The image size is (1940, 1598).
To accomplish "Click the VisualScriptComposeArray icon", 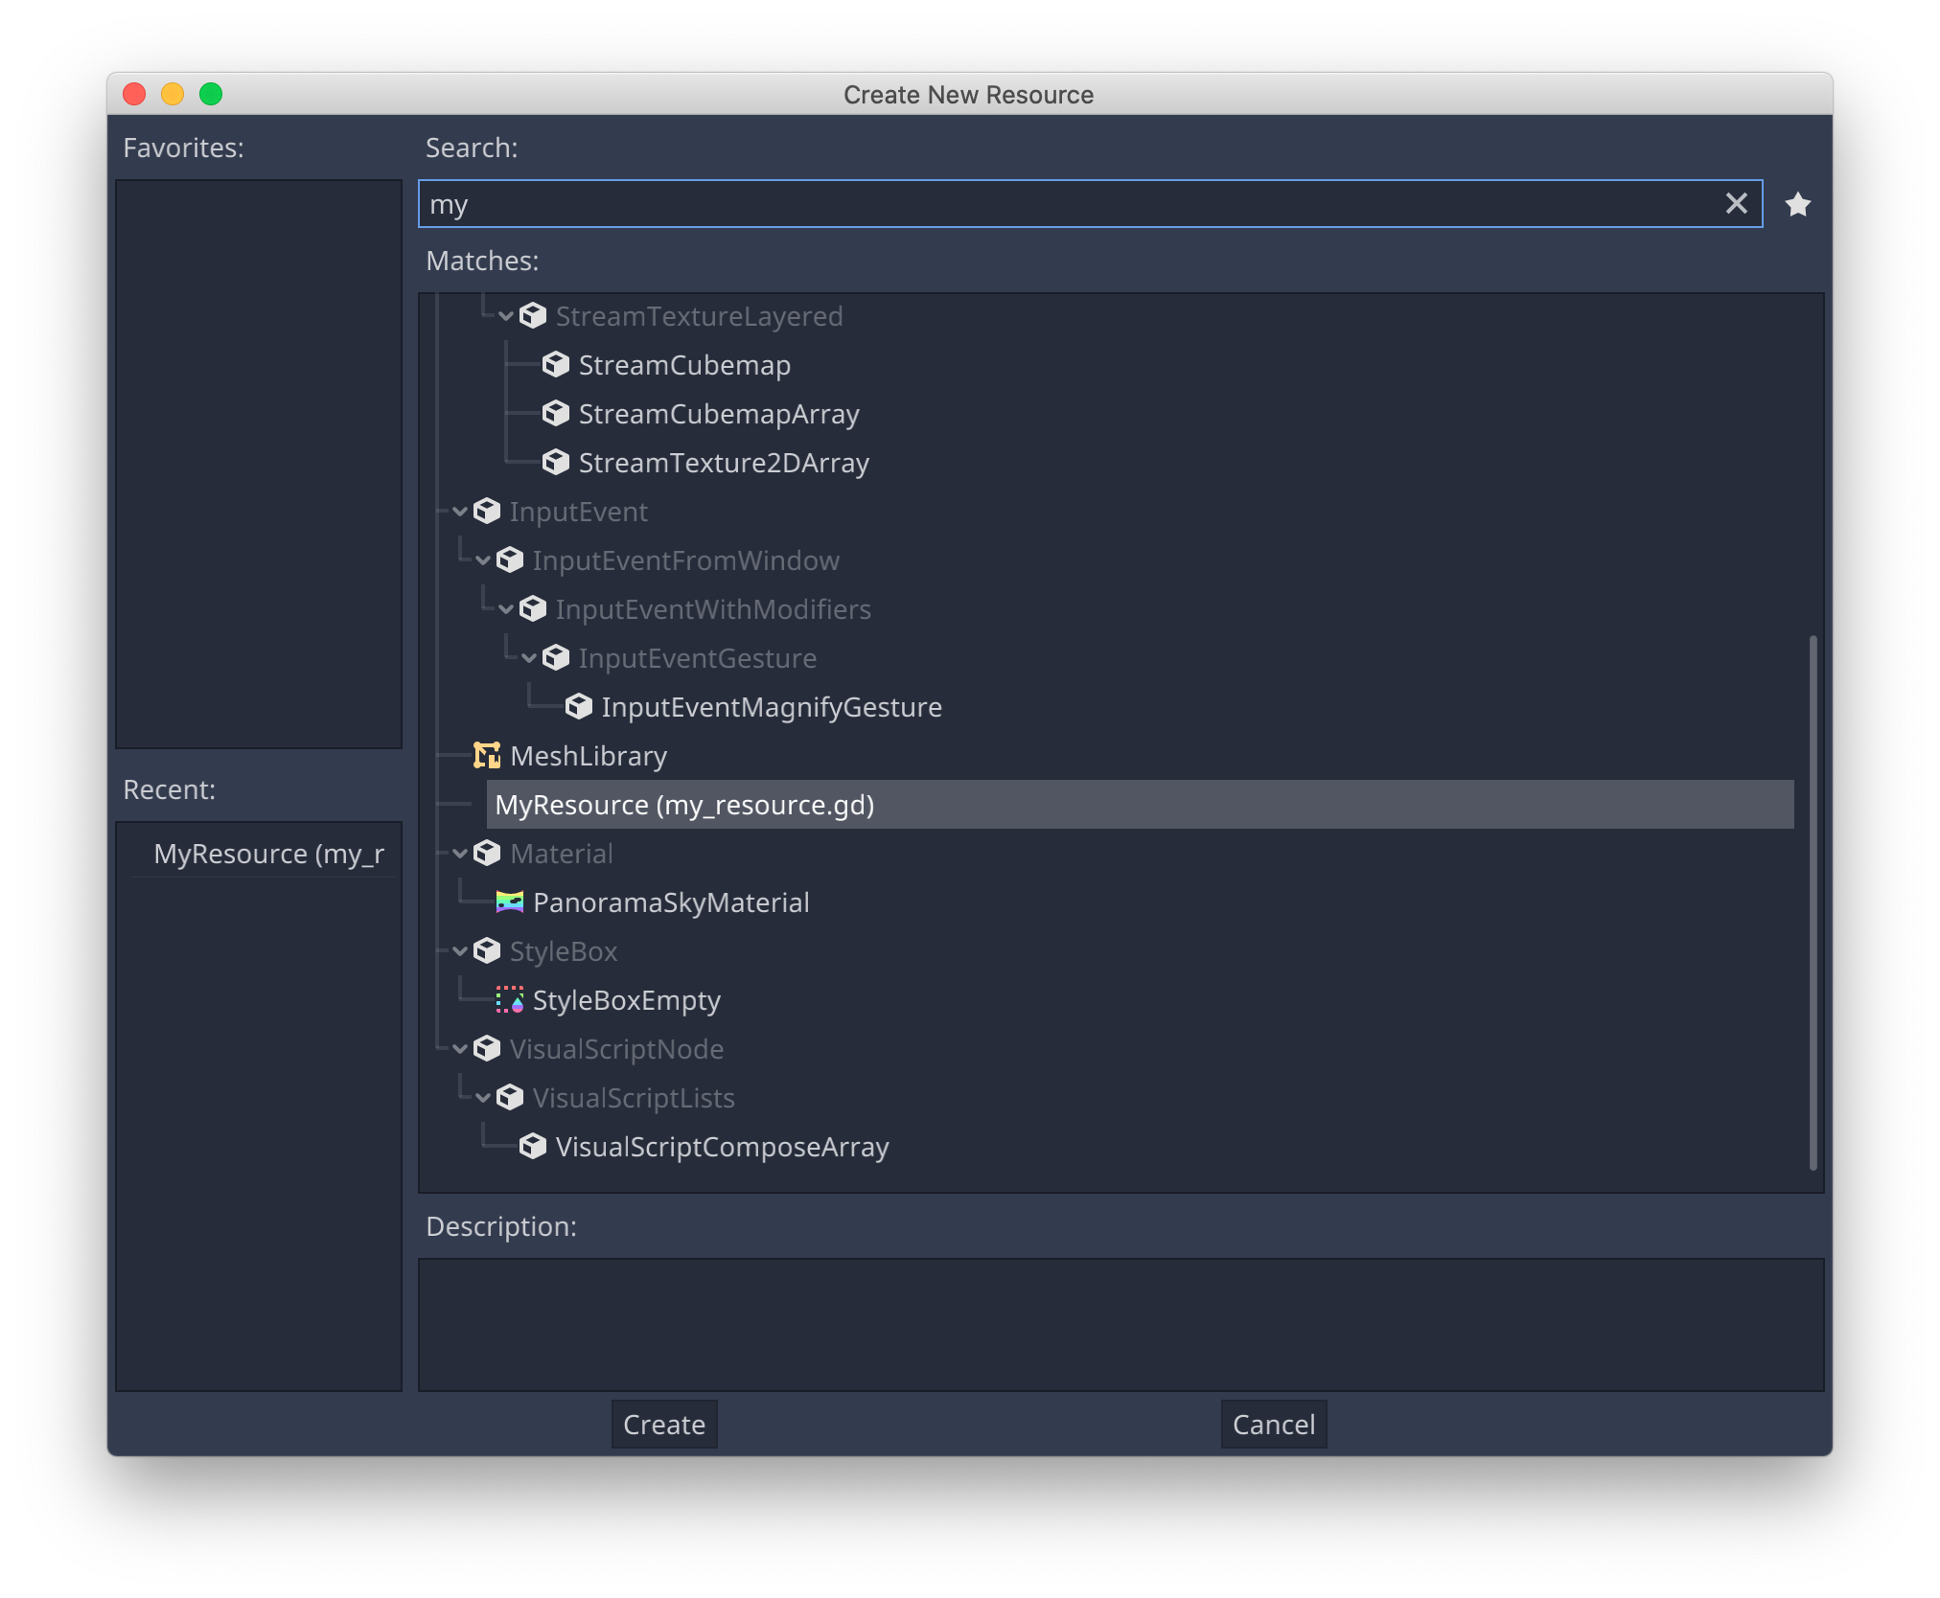I will pos(533,1146).
